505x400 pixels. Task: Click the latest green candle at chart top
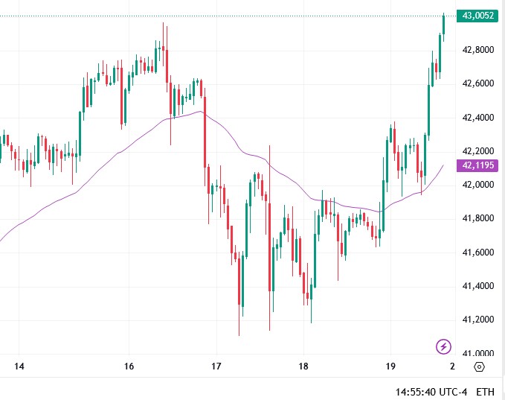click(443, 25)
